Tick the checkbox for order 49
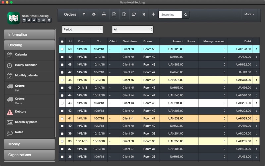 tap(62, 57)
